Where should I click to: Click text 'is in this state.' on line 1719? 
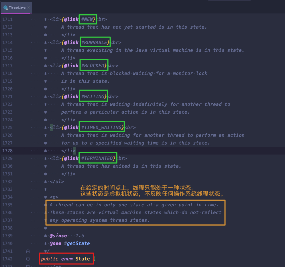tap(85, 81)
